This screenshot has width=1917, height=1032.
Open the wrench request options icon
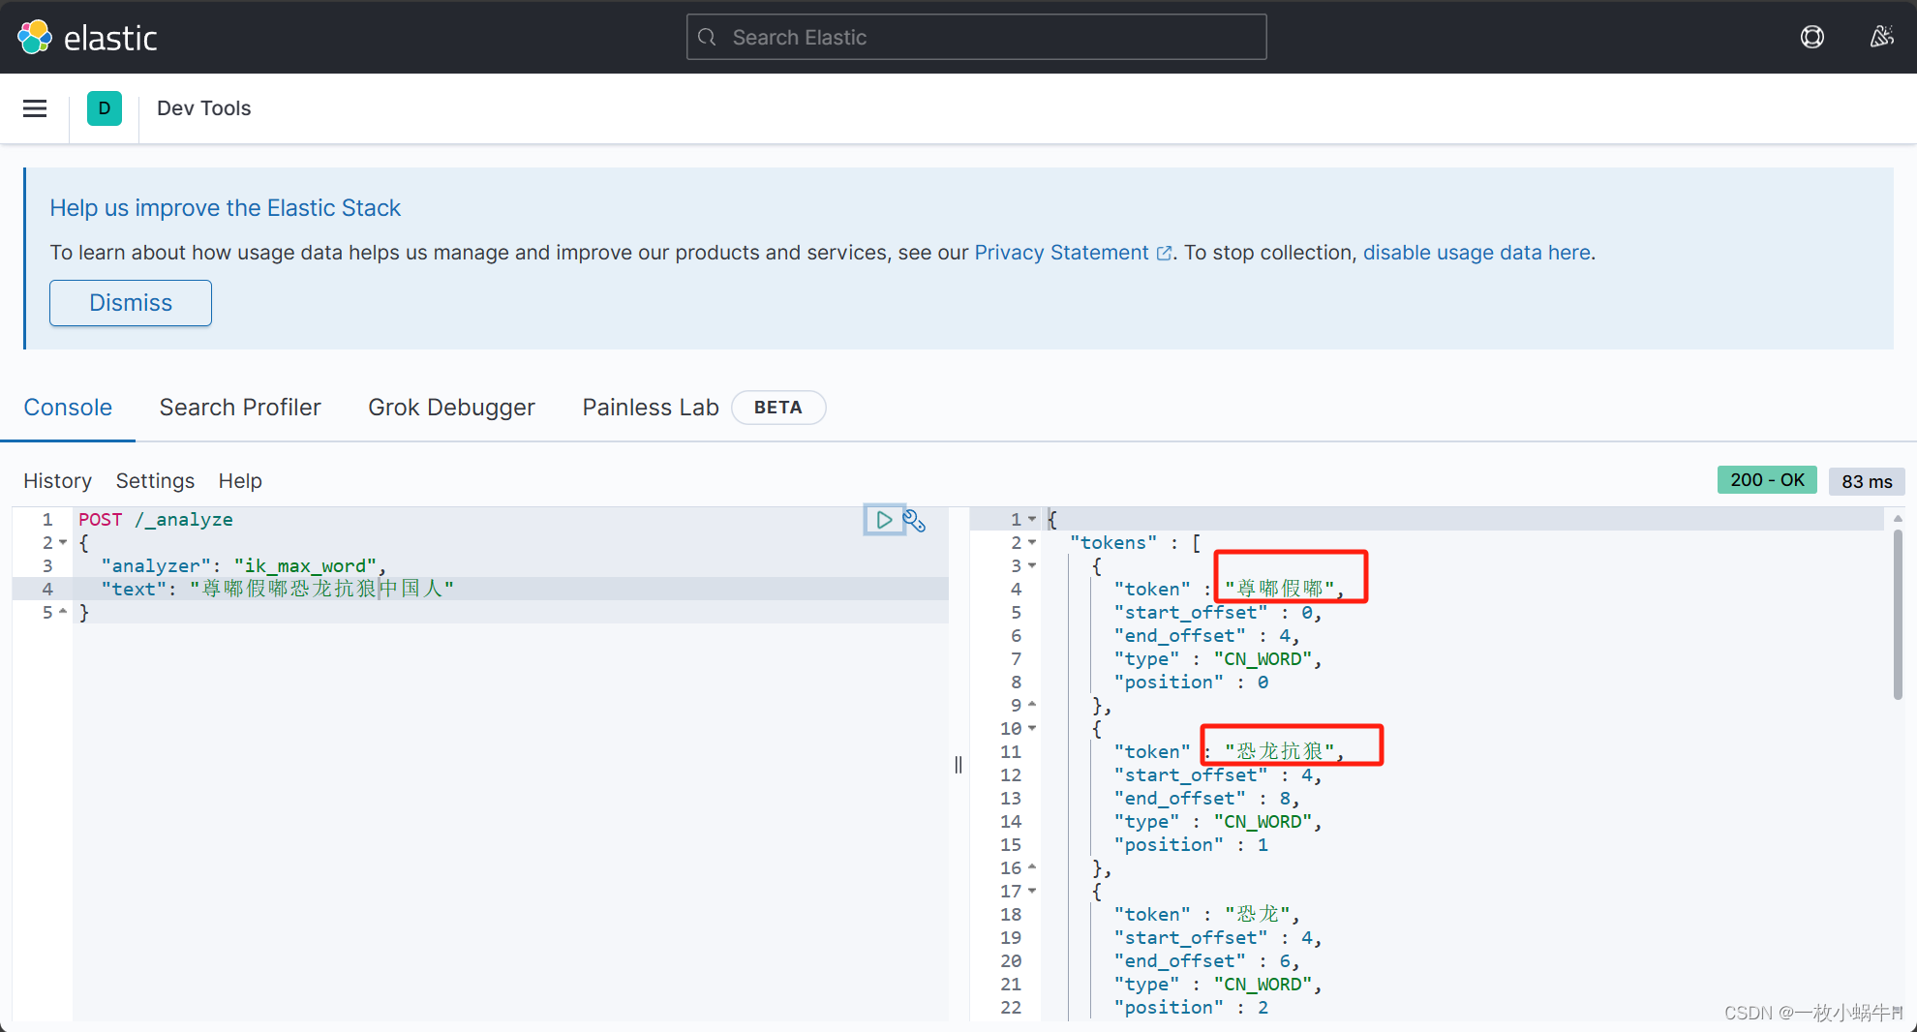tap(914, 521)
